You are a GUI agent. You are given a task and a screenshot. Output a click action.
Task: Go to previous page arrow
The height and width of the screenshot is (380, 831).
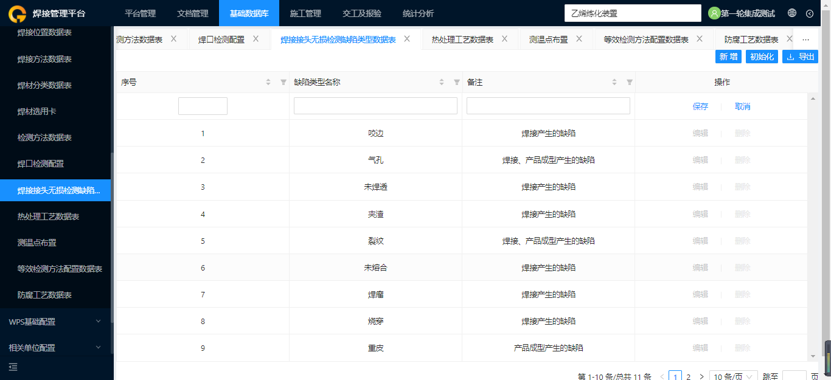coord(662,377)
